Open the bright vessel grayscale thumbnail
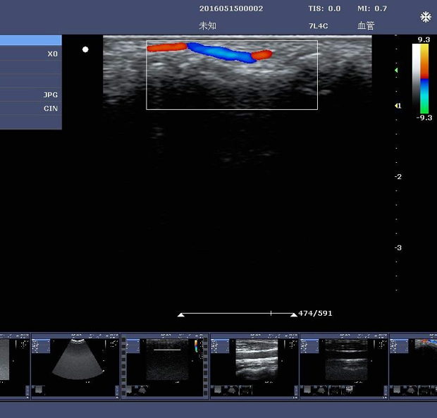The width and height of the screenshot is (437, 418). click(x=254, y=366)
